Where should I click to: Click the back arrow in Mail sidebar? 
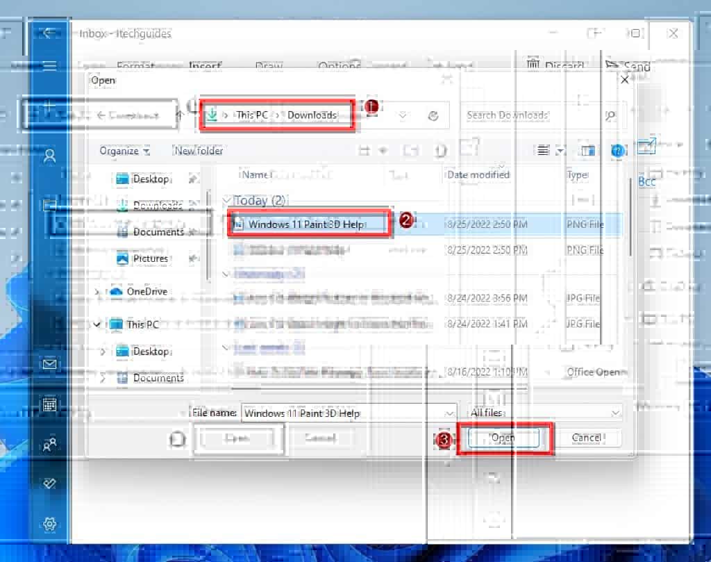[48, 33]
